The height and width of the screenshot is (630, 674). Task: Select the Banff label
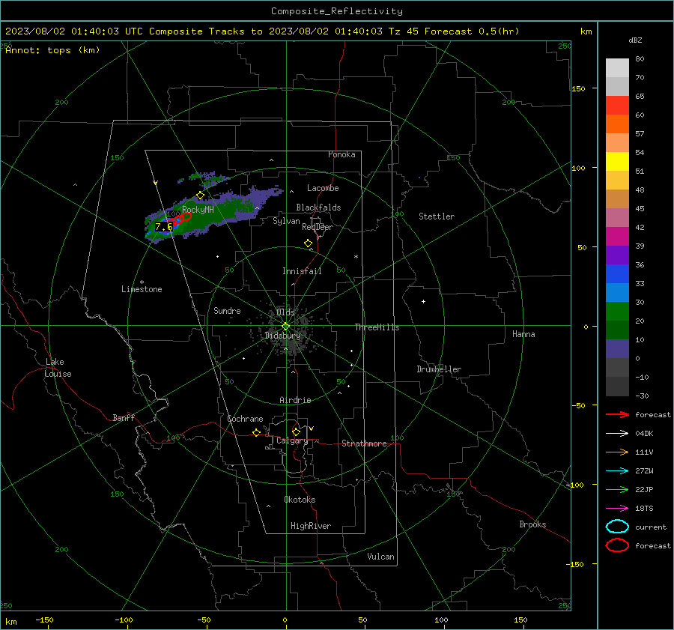click(x=124, y=417)
